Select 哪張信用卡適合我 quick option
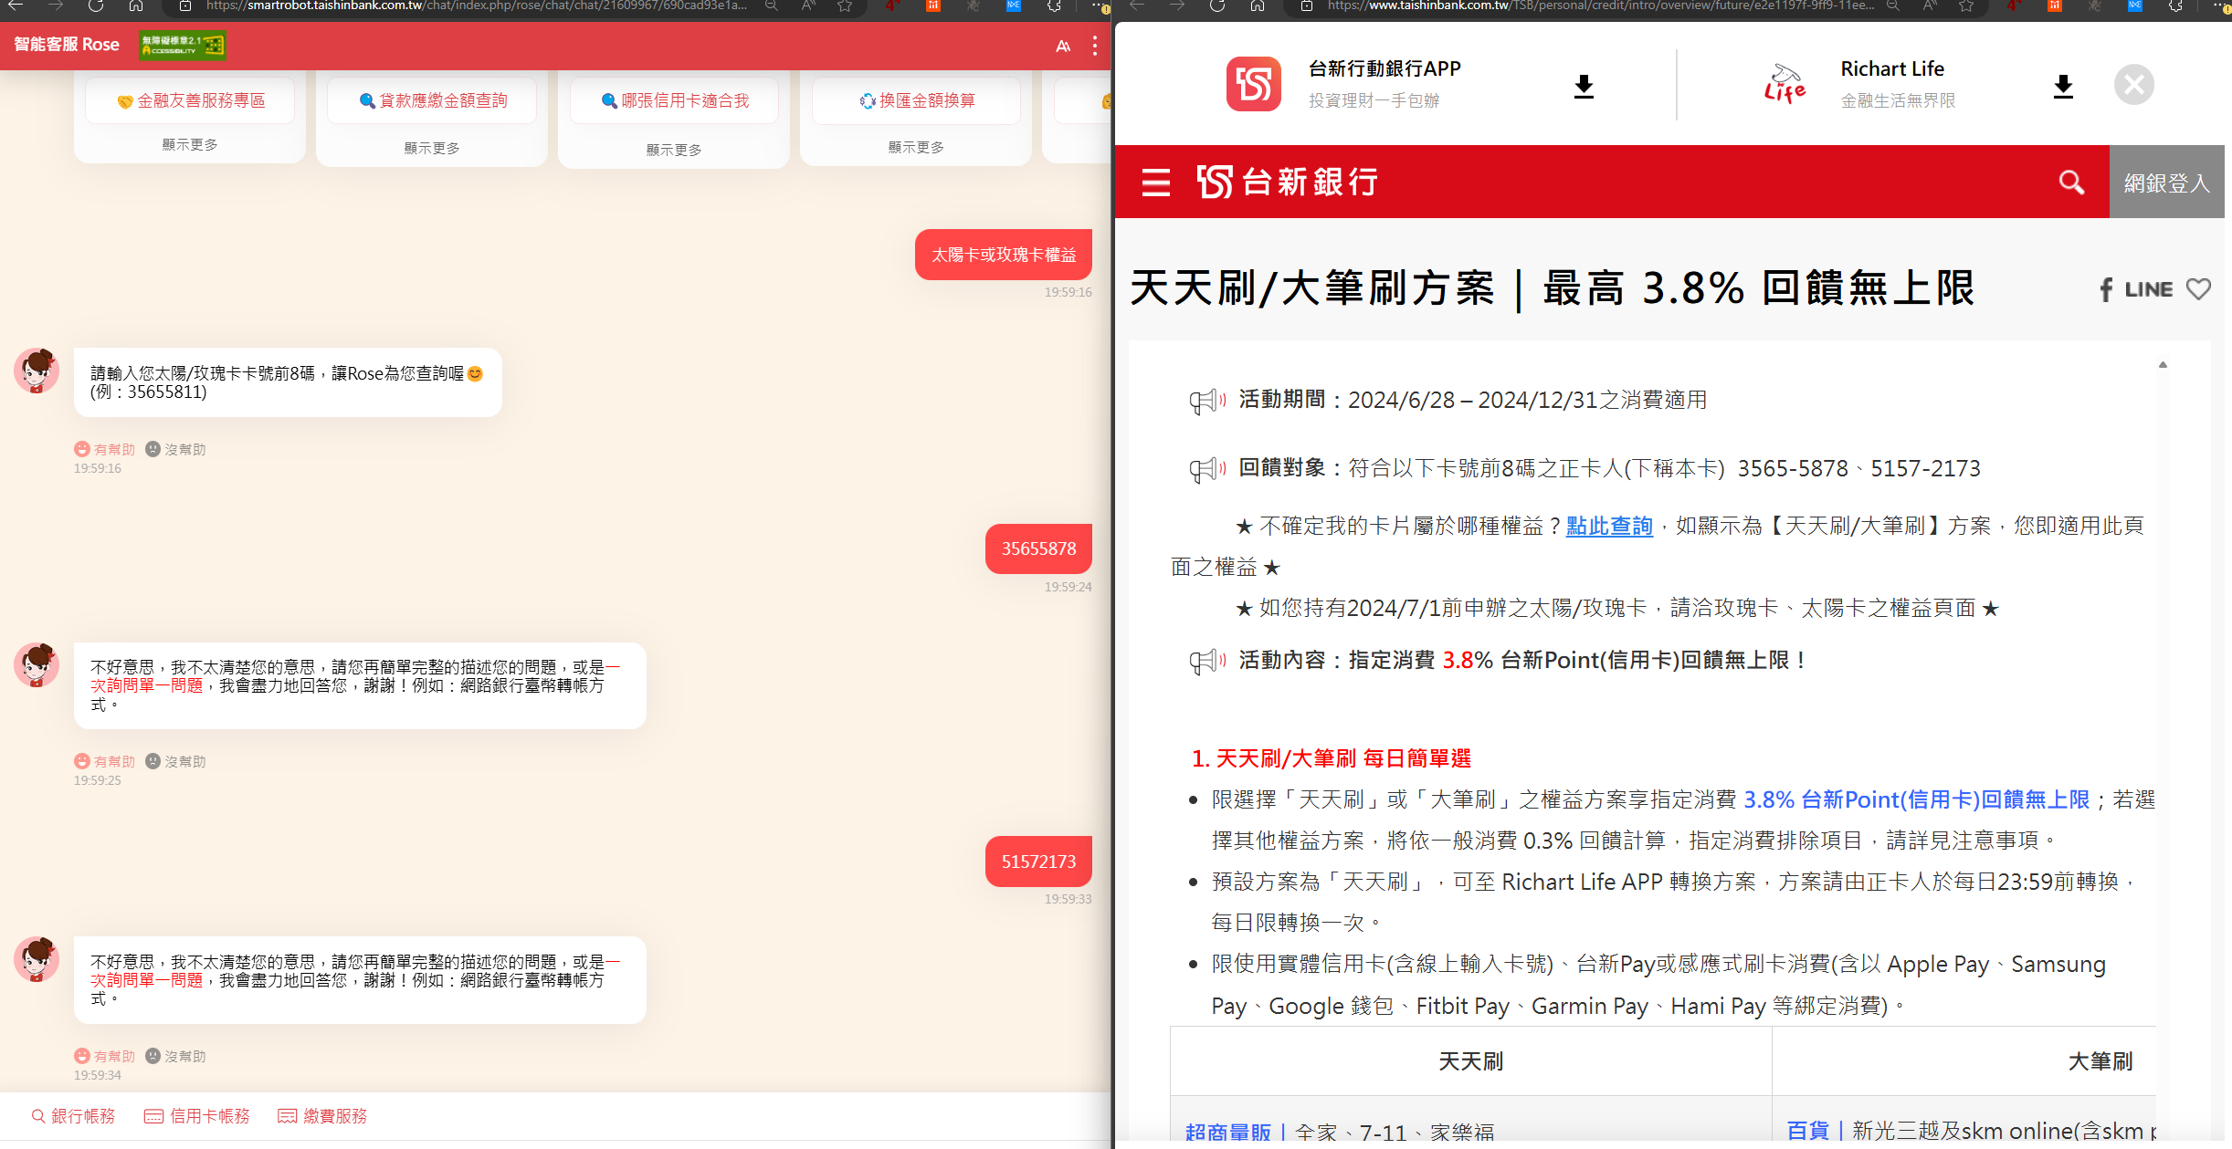2232x1149 pixels. tap(674, 100)
